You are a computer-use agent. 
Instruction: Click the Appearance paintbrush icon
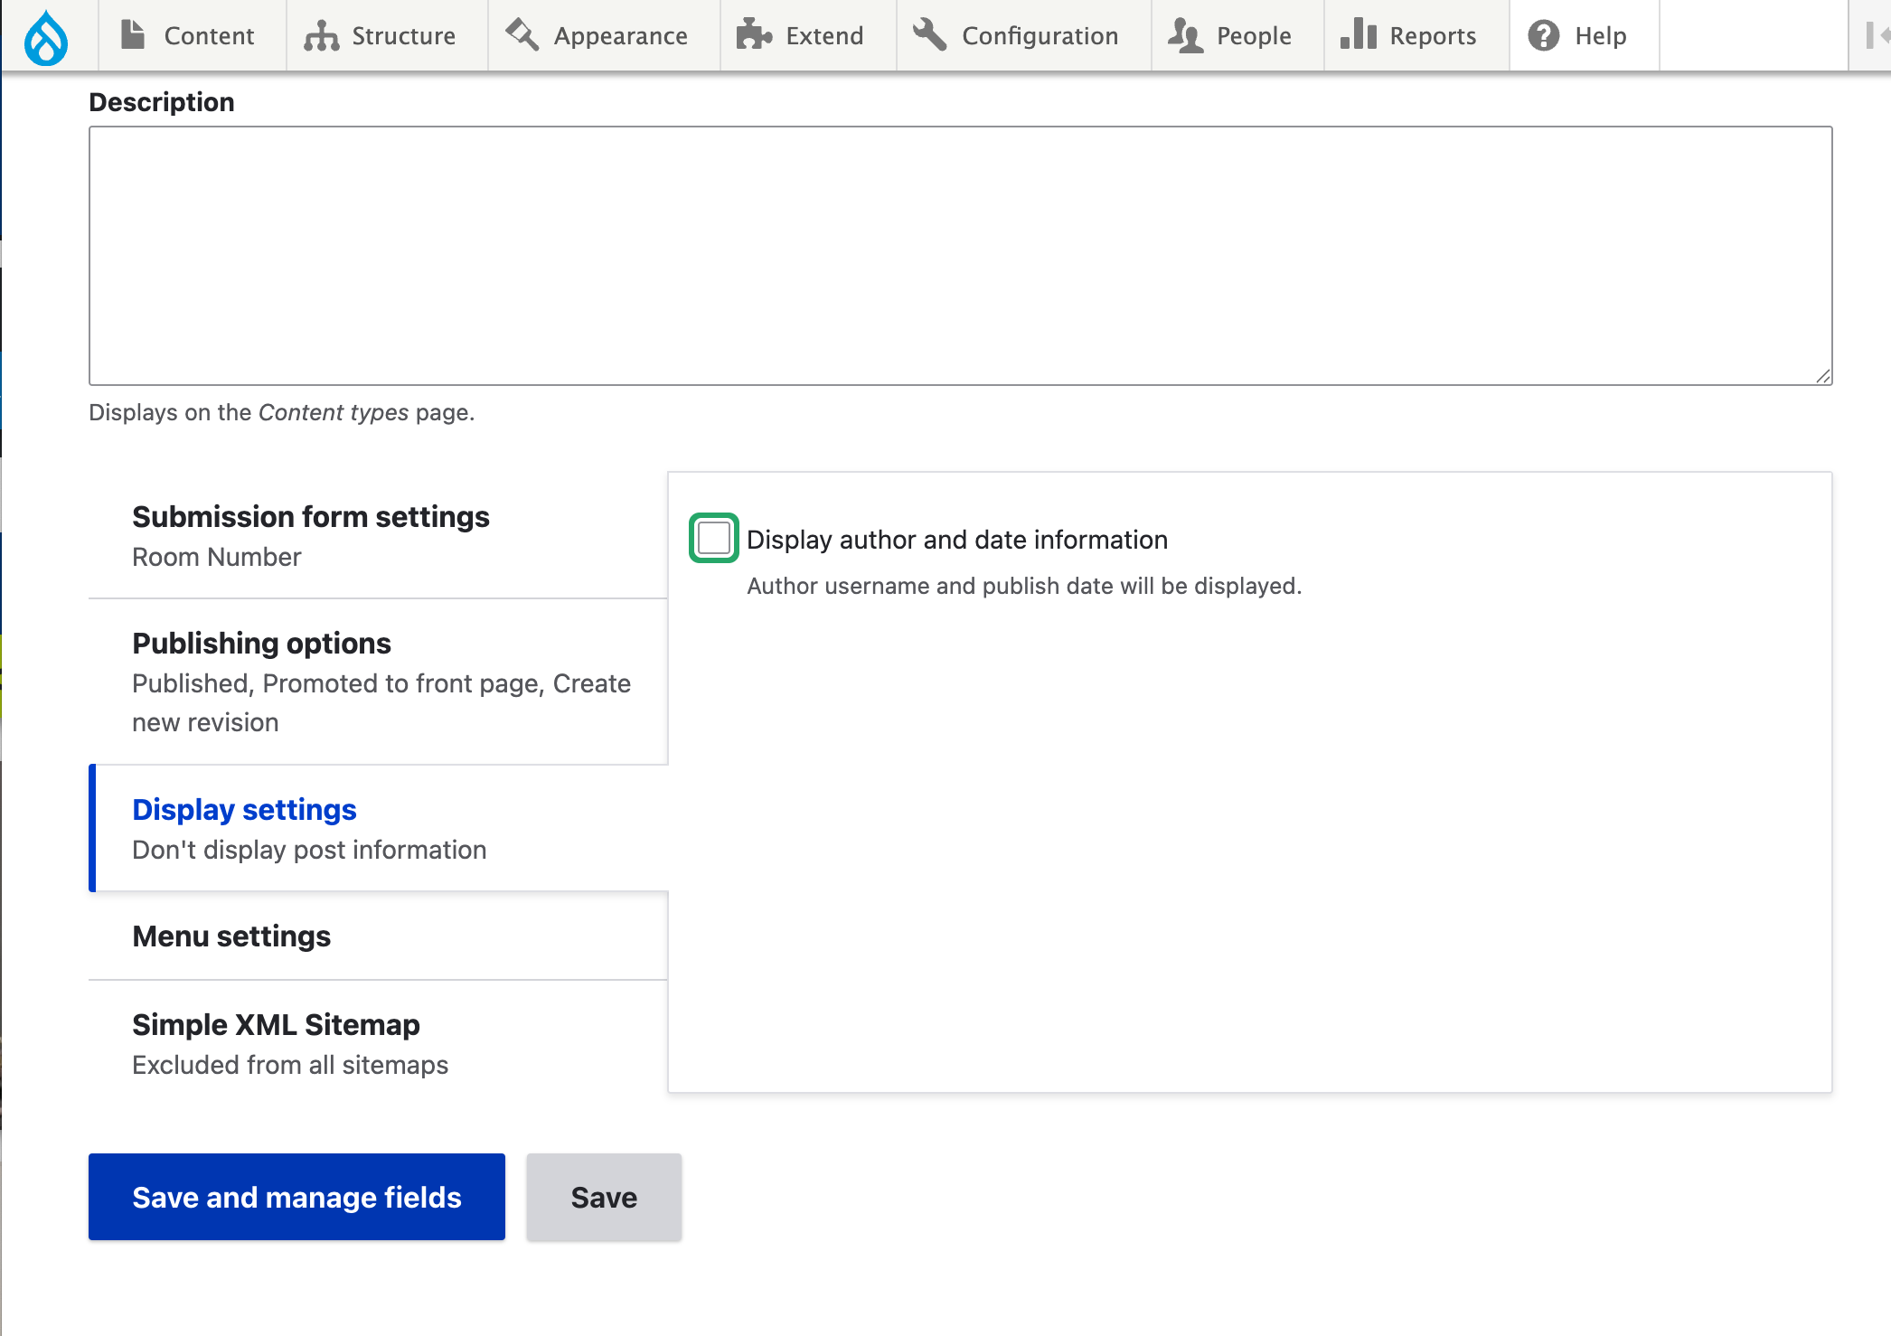(x=522, y=34)
